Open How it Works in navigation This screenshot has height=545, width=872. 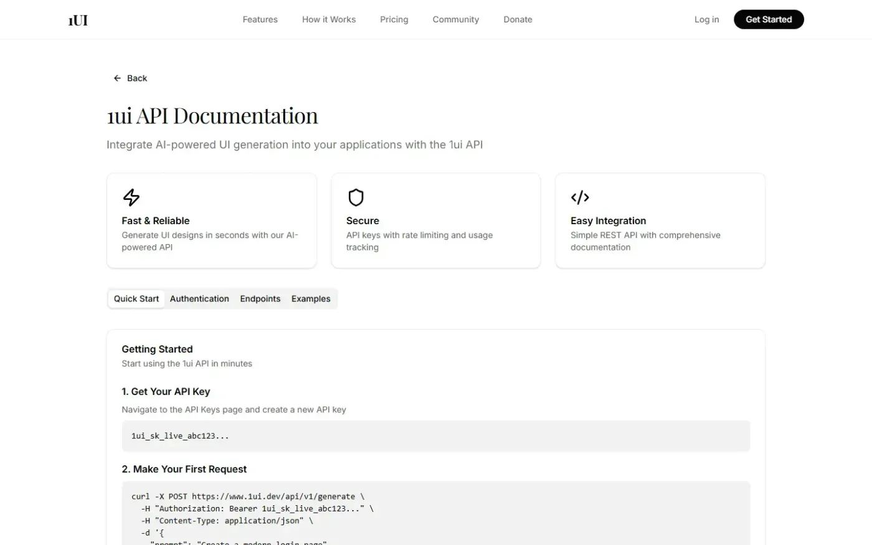(329, 19)
